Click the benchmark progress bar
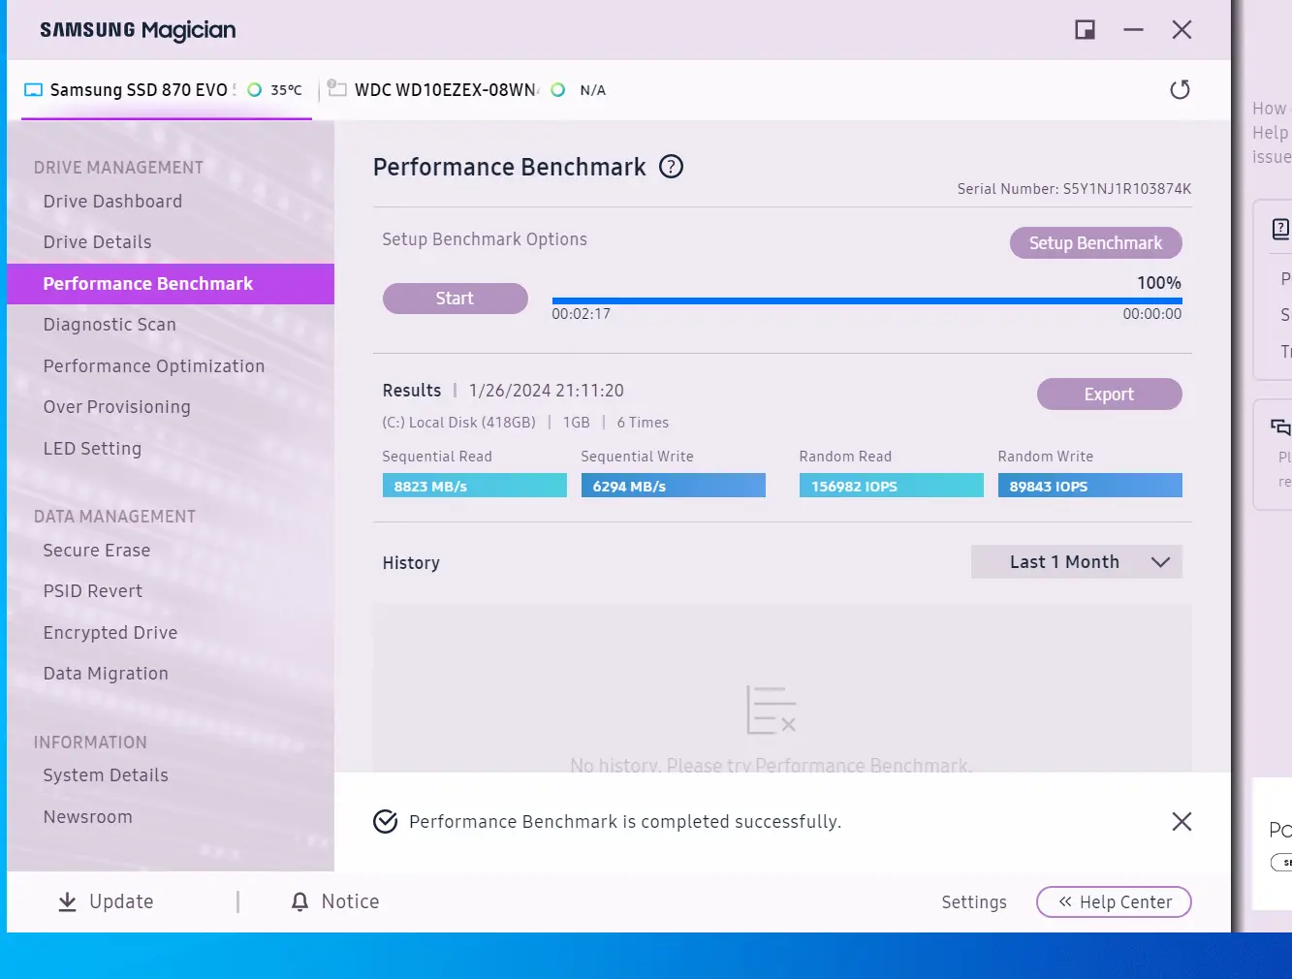Screen dimensions: 1292x979 pyautogui.click(x=867, y=301)
